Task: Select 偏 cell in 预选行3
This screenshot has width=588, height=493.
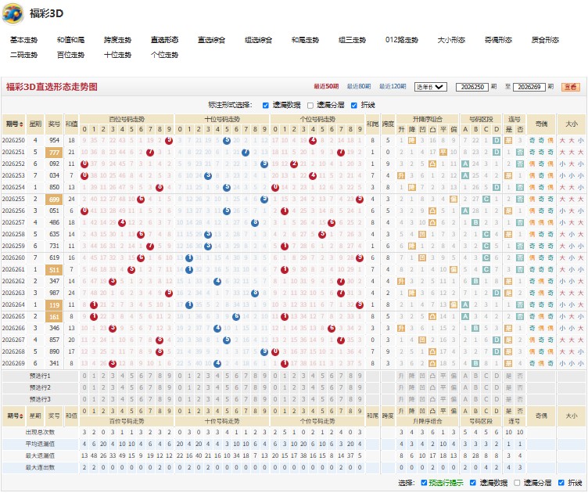Action: pyautogui.click(x=454, y=400)
